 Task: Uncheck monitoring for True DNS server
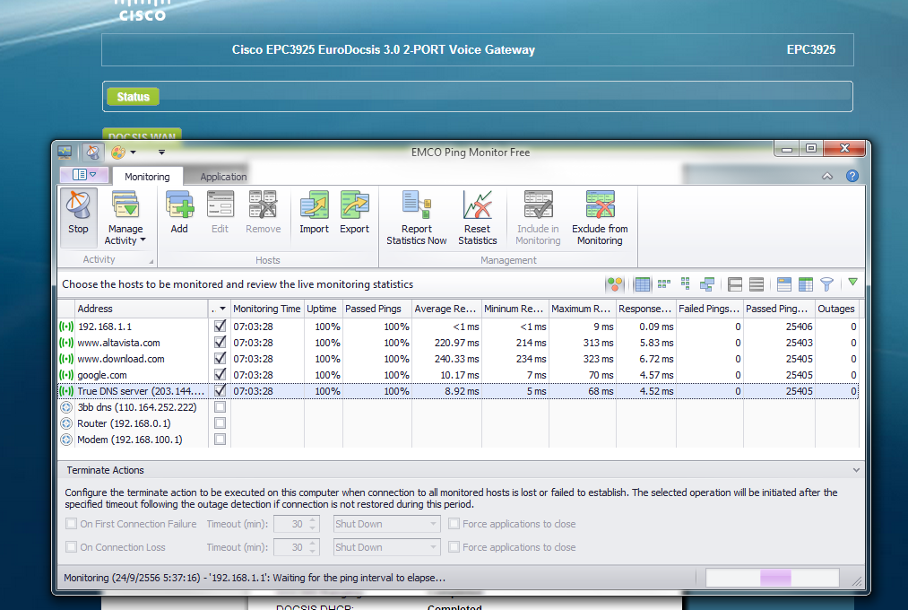(x=220, y=391)
